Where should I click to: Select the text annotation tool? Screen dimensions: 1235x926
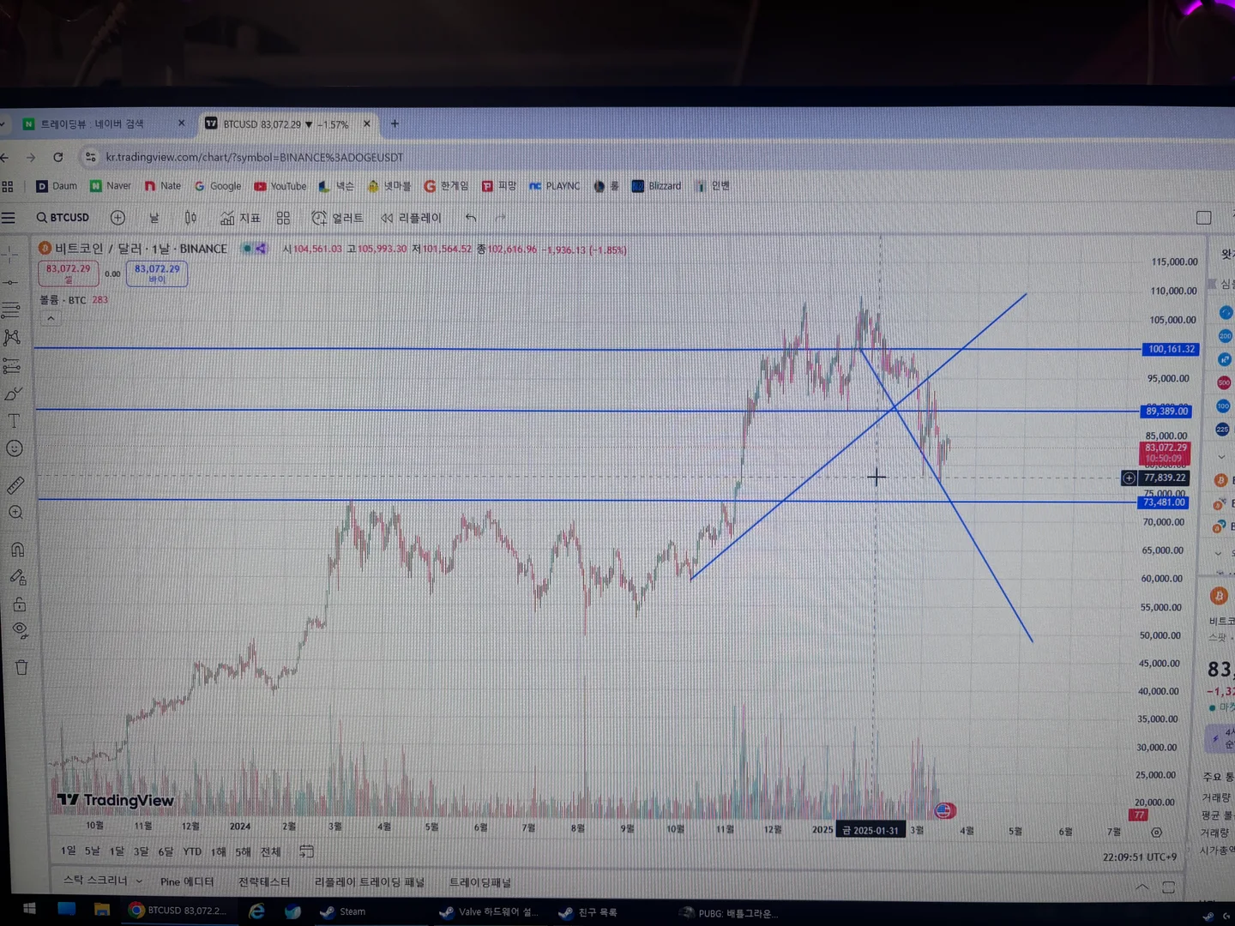tap(14, 421)
